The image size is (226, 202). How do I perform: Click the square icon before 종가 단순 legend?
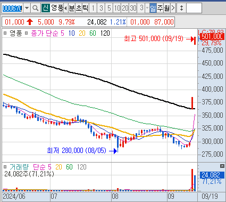pyautogui.click(x=27, y=33)
